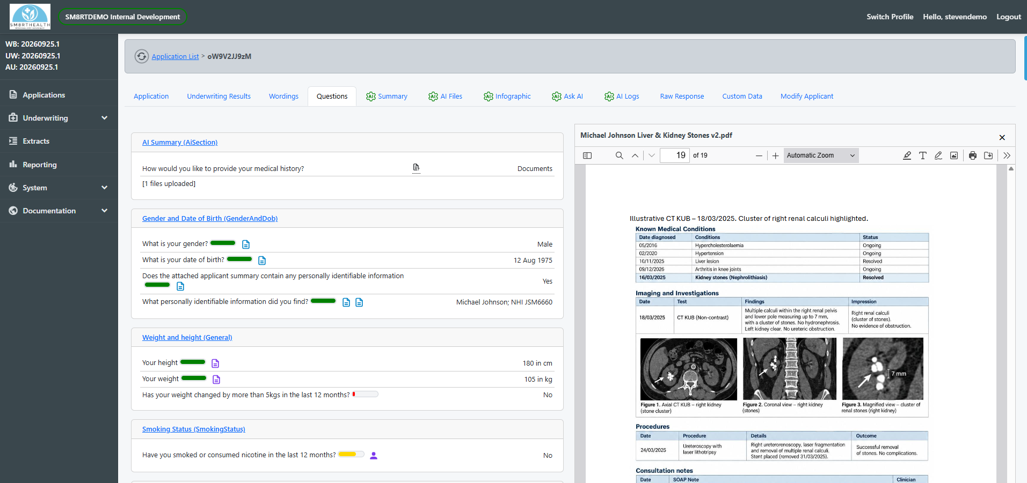Open the document icon beside gender question
Image resolution: width=1027 pixels, height=483 pixels.
(x=246, y=244)
